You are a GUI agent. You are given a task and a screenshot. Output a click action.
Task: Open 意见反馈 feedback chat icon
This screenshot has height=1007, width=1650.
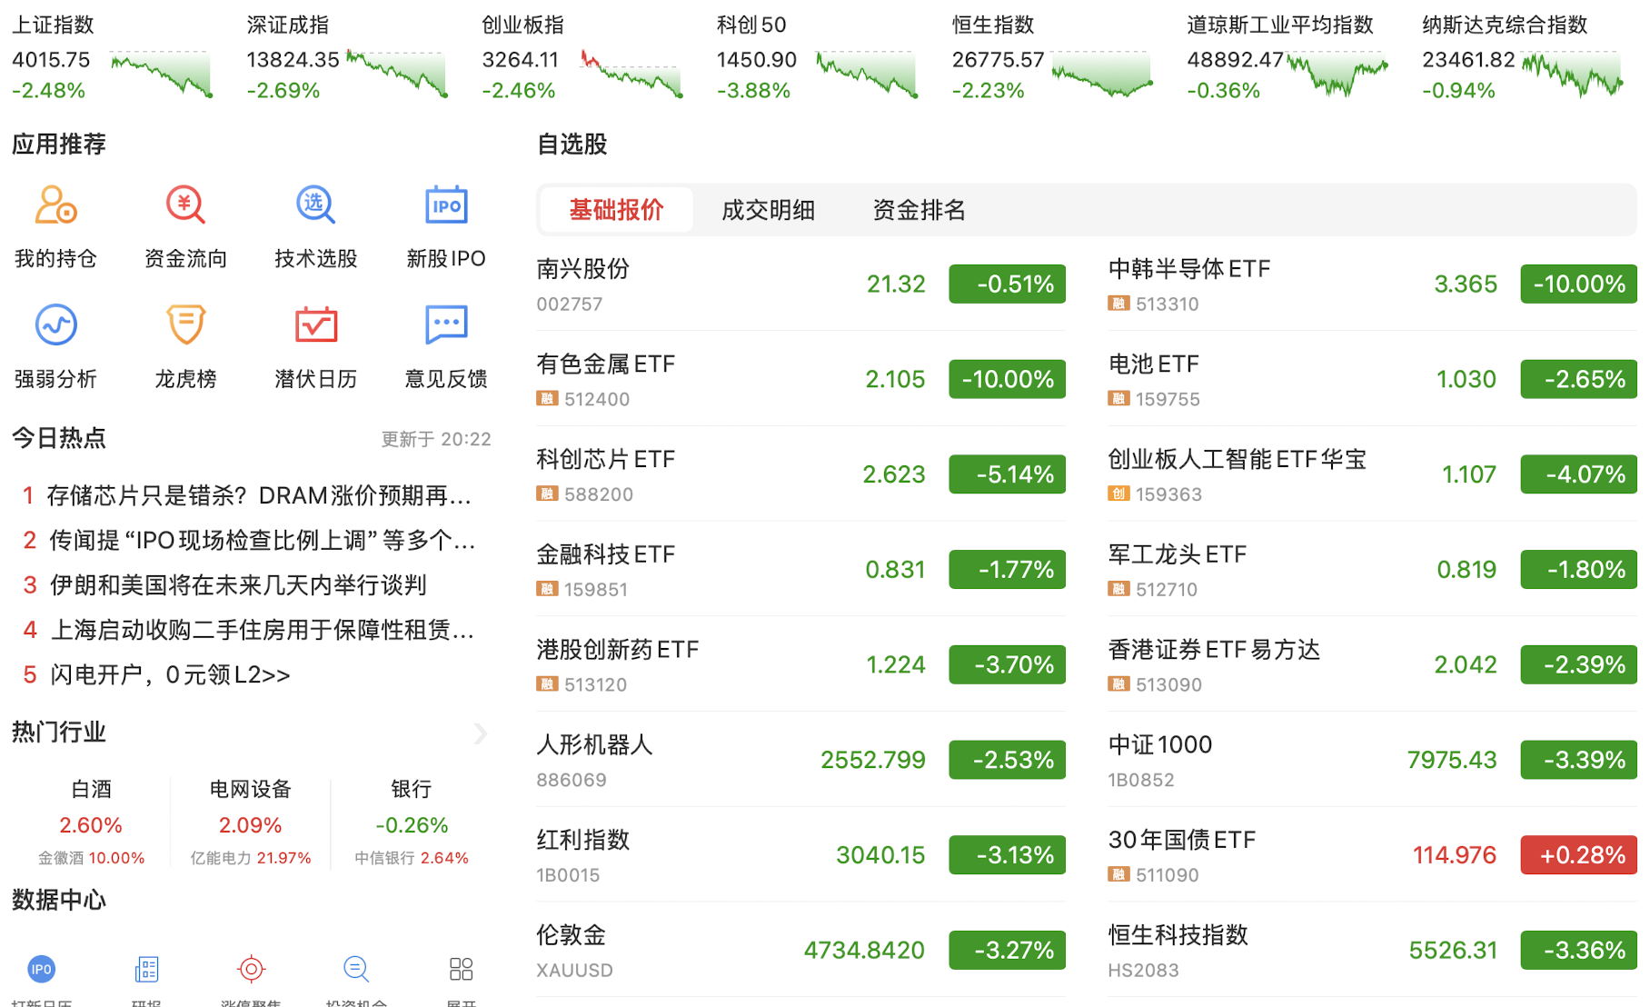pyautogui.click(x=445, y=325)
